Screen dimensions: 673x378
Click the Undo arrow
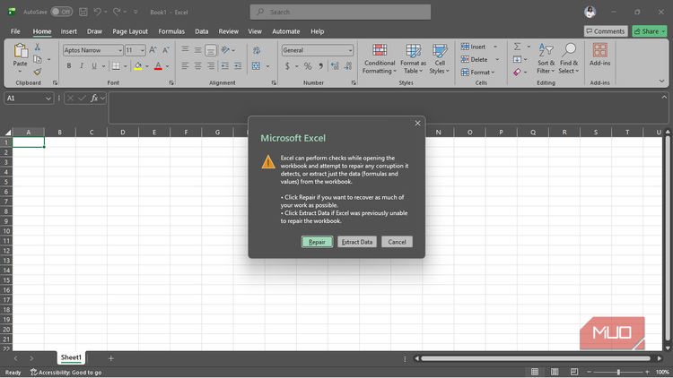pyautogui.click(x=98, y=12)
